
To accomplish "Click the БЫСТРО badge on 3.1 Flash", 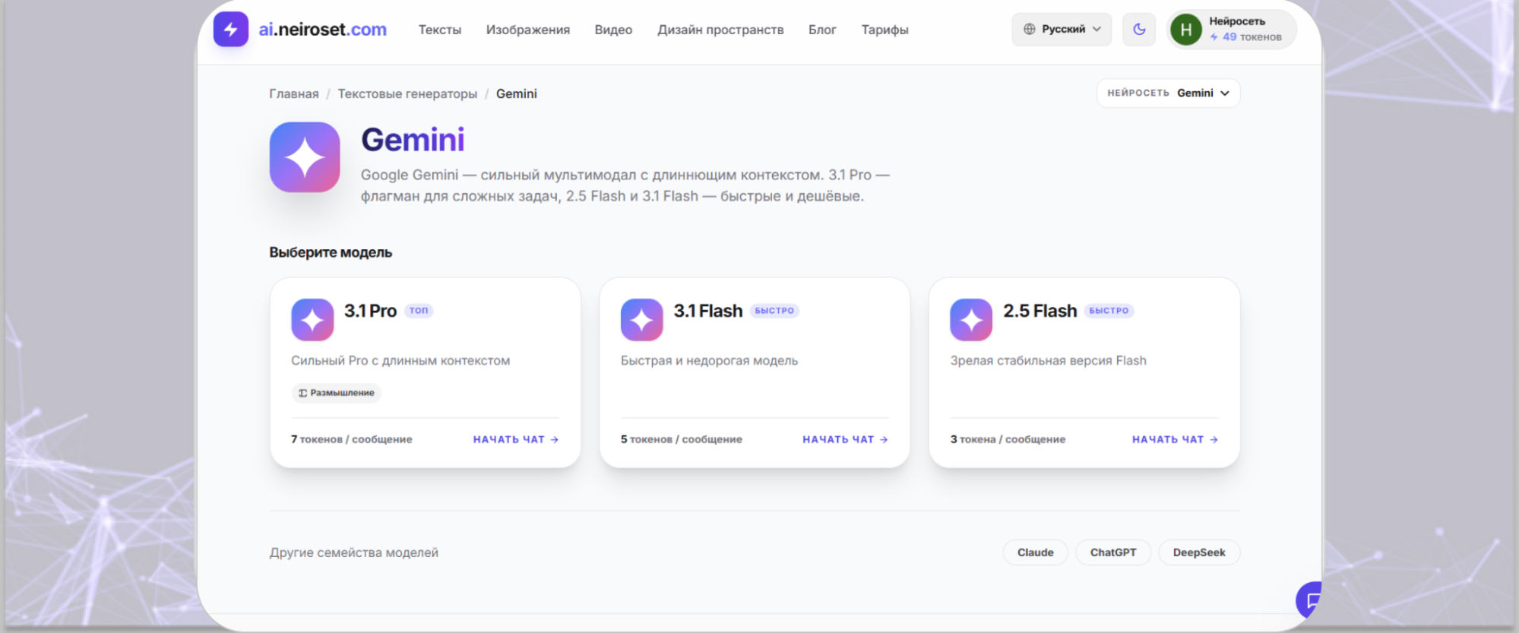I will (774, 311).
